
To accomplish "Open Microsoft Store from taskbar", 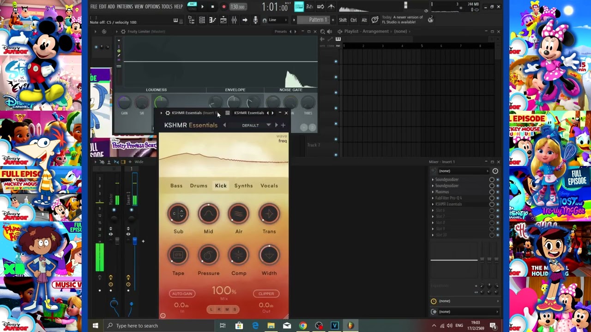I will (239, 326).
